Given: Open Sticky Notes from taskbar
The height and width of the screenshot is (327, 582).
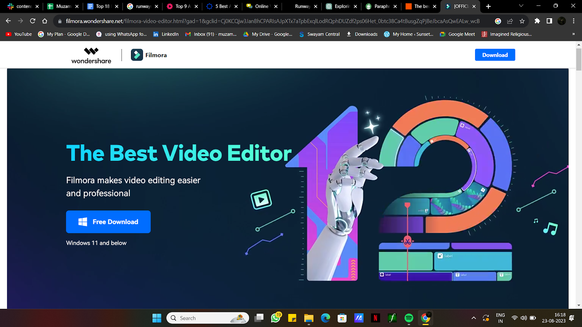Looking at the screenshot, I should tap(292, 318).
